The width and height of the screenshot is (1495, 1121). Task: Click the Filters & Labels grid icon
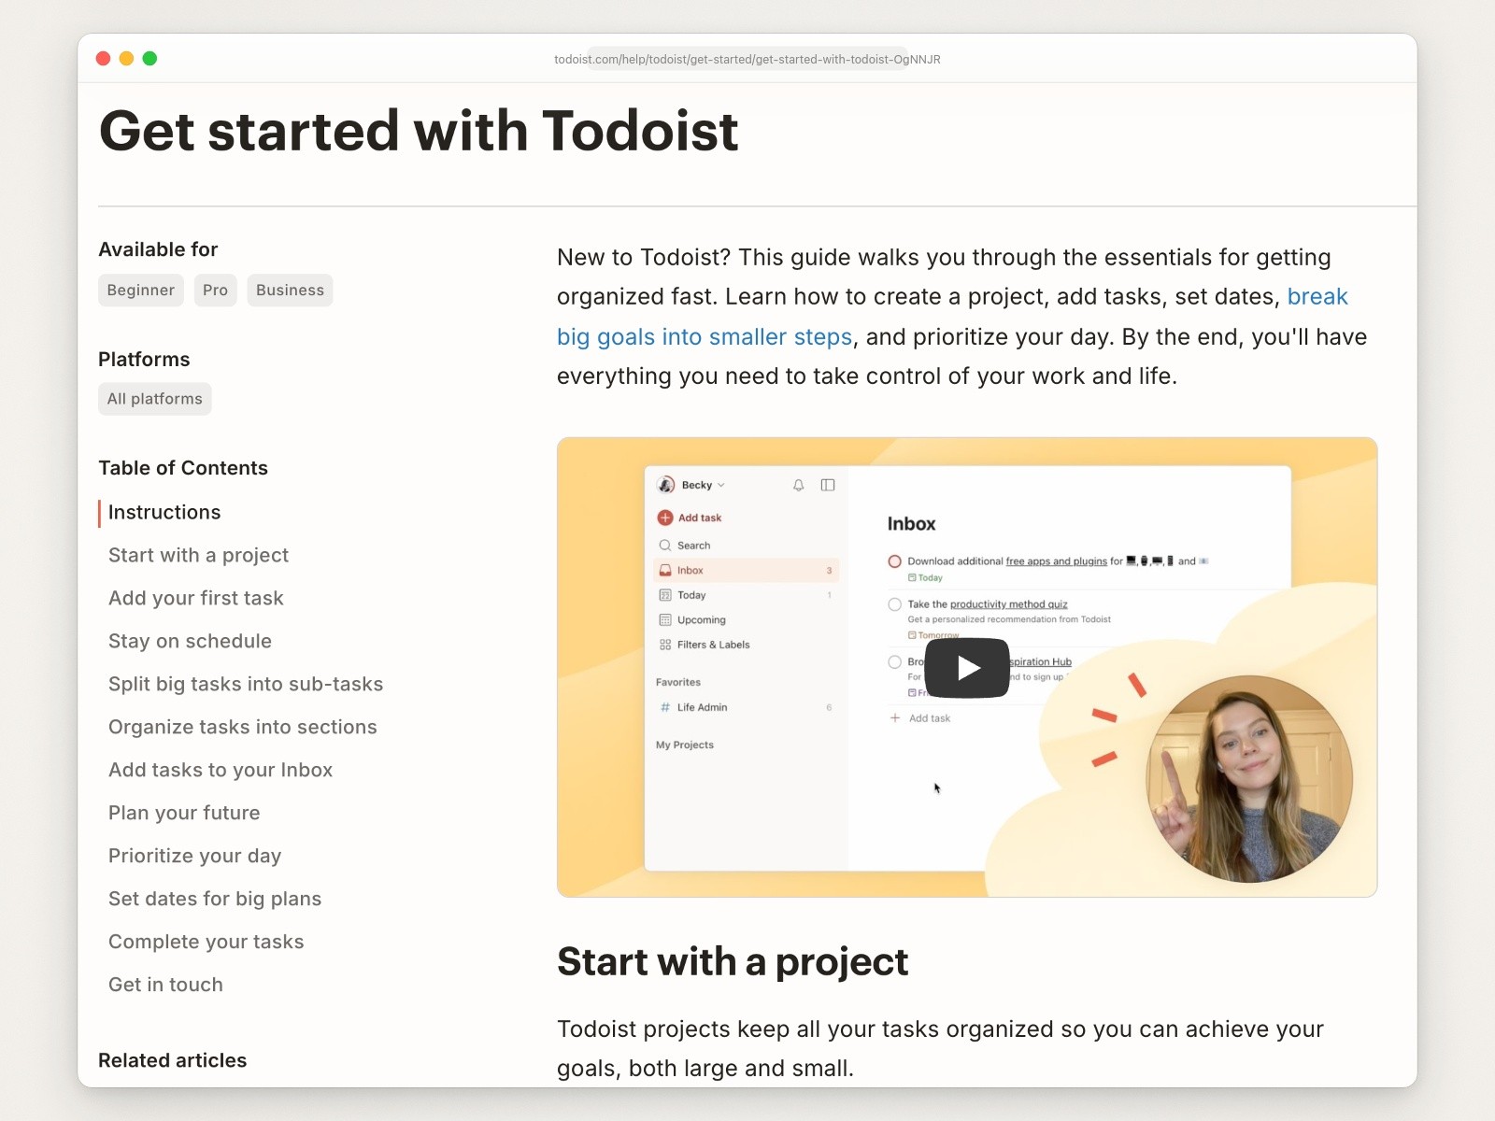665,645
